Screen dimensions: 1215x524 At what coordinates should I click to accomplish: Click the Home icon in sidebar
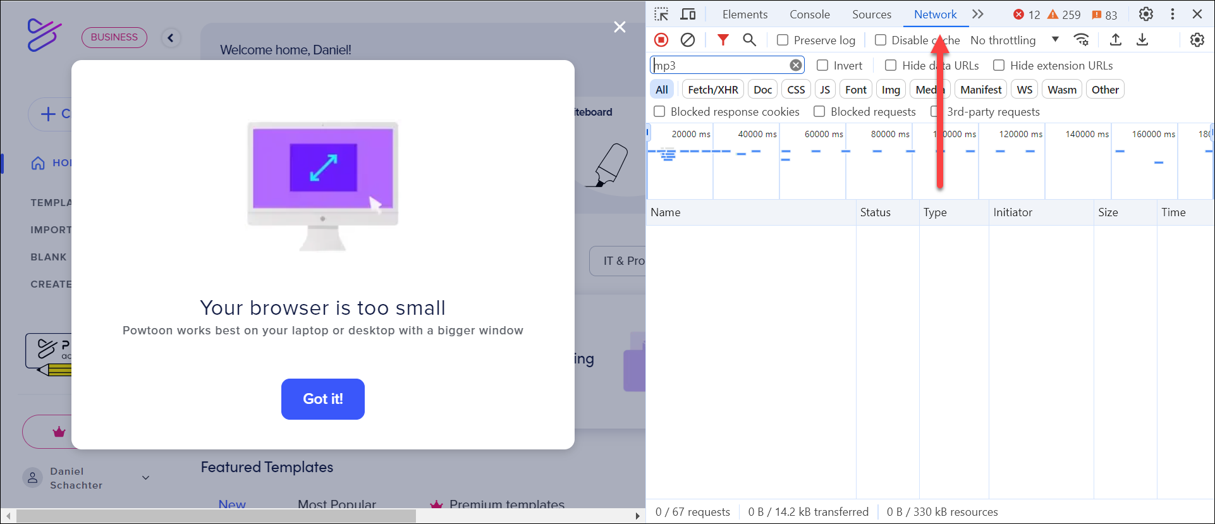pos(38,163)
